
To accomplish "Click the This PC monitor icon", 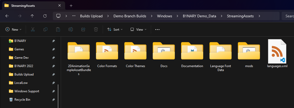I will (58, 16).
